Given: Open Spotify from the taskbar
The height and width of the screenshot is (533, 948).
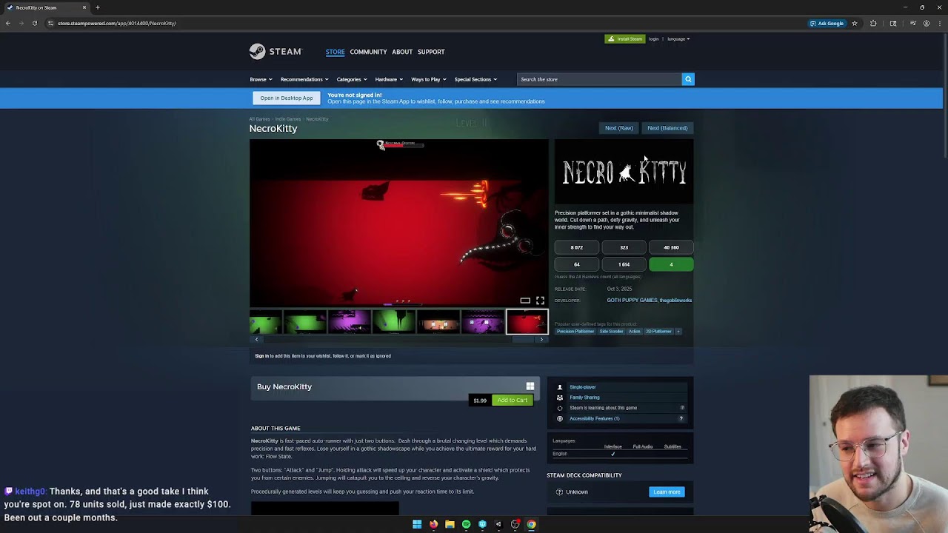Looking at the screenshot, I should (x=466, y=524).
